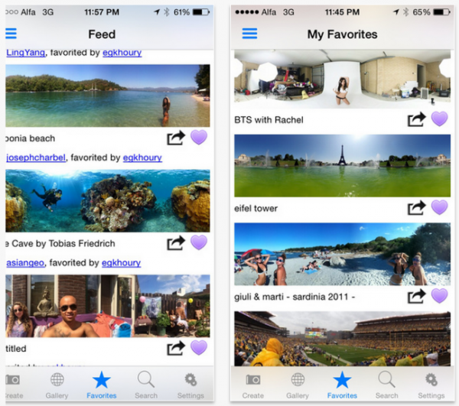The width and height of the screenshot is (459, 406).
Task: Toggle heart on BTS with Rachel
Action: (x=439, y=119)
